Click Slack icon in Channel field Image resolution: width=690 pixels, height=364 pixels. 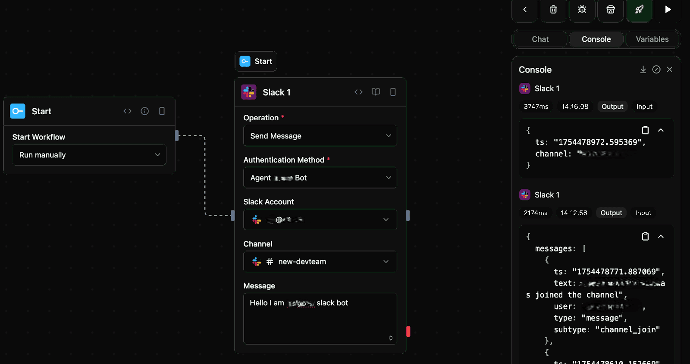click(x=257, y=261)
